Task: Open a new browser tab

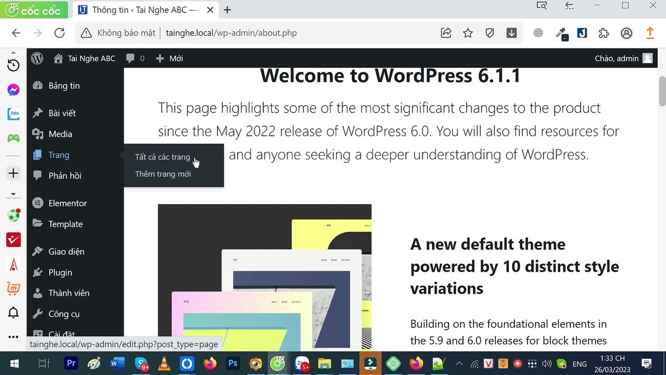Action: (x=227, y=10)
